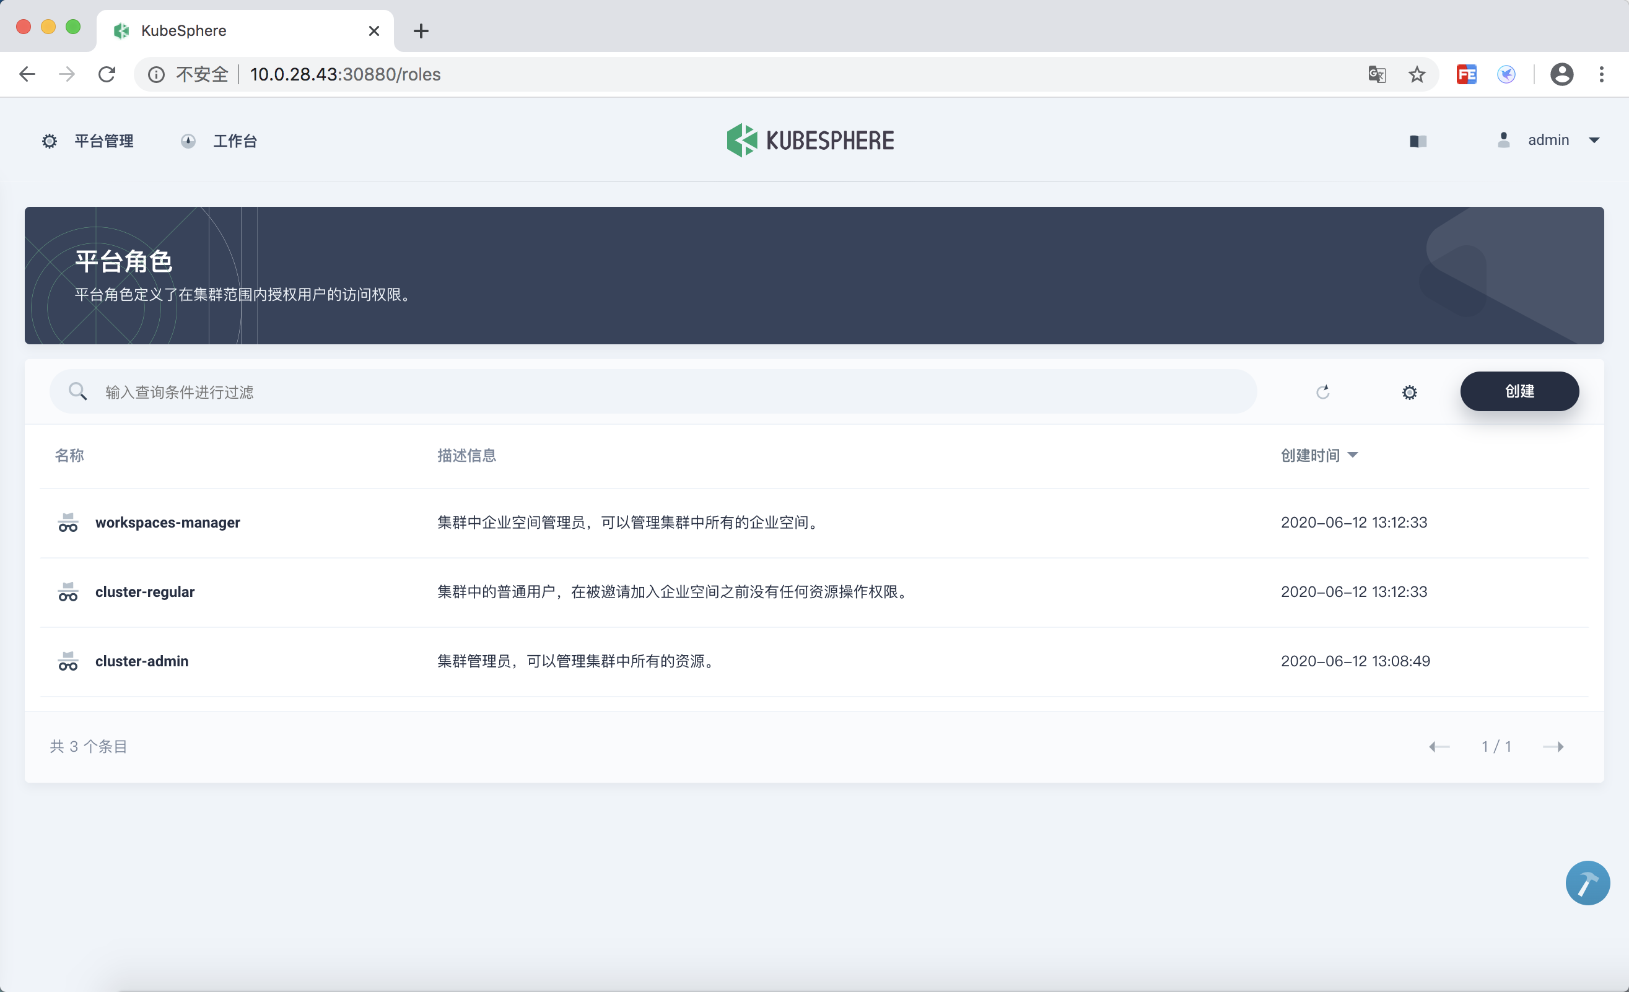
Task: Focus the filter search input field
Action: click(x=661, y=392)
